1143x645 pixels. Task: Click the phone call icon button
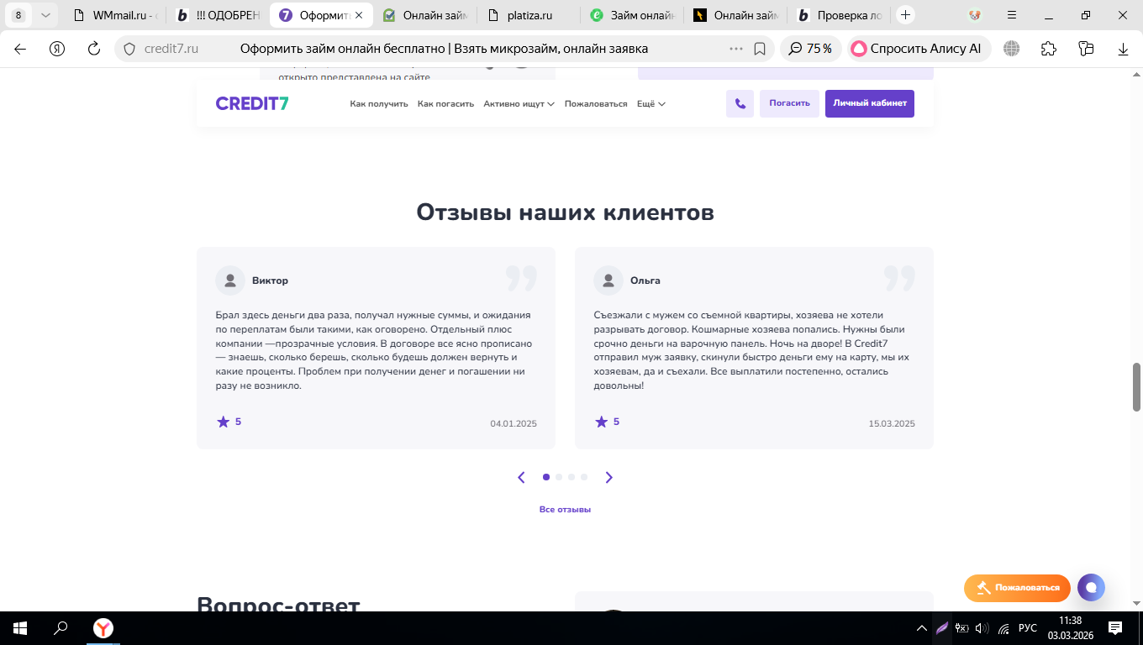(x=740, y=103)
